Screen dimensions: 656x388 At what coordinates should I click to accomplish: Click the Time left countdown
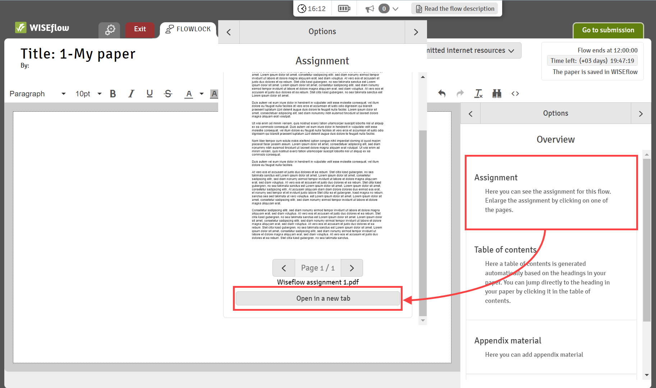[592, 61]
